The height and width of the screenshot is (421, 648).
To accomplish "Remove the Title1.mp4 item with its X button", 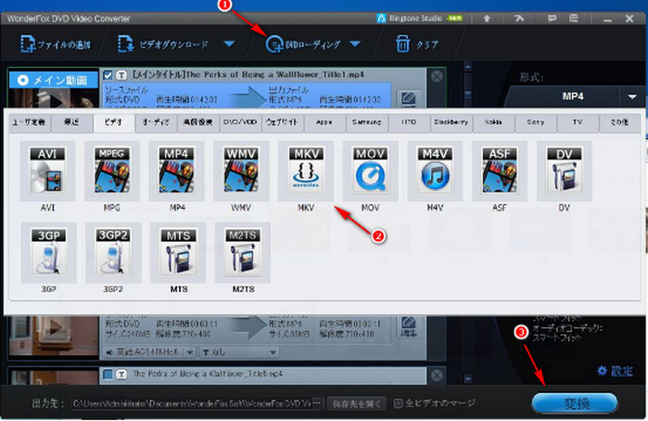I will click(x=437, y=76).
